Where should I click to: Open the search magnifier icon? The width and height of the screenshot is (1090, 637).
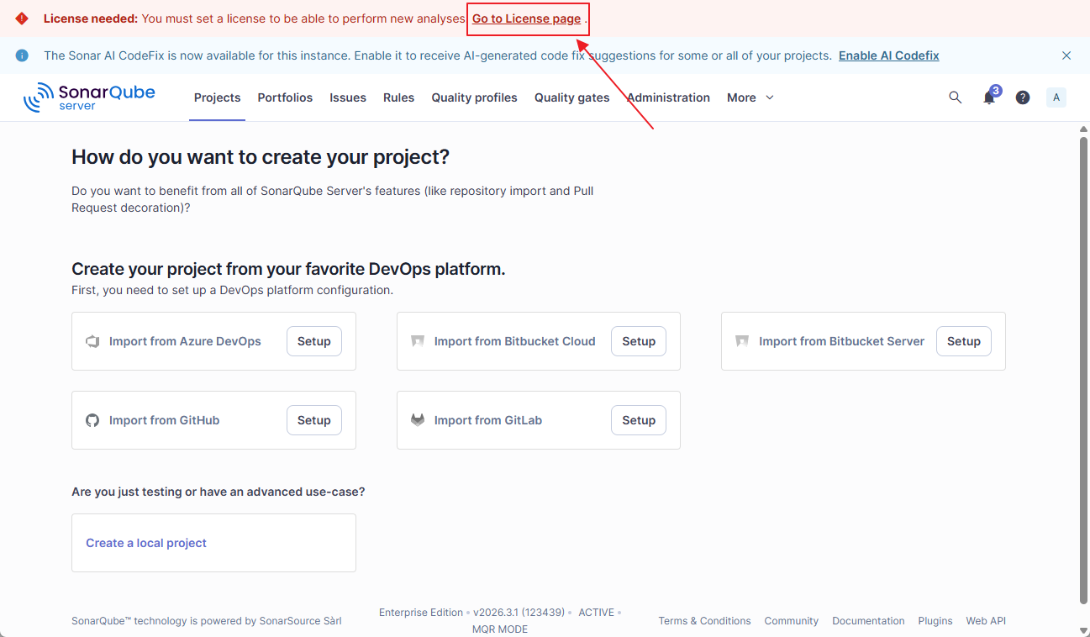pyautogui.click(x=955, y=97)
